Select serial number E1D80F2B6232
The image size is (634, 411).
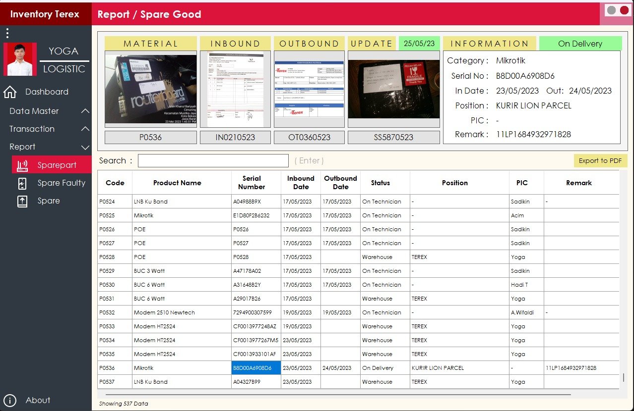tap(256, 215)
